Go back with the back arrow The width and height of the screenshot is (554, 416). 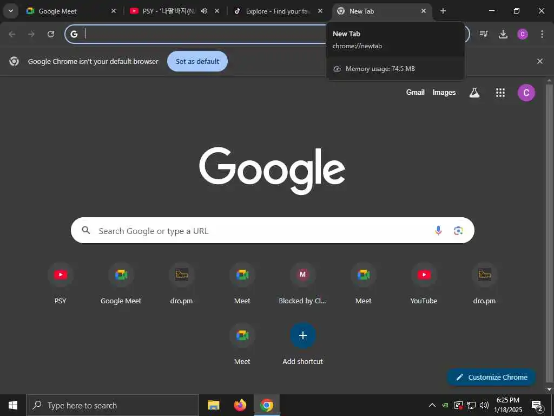point(12,34)
